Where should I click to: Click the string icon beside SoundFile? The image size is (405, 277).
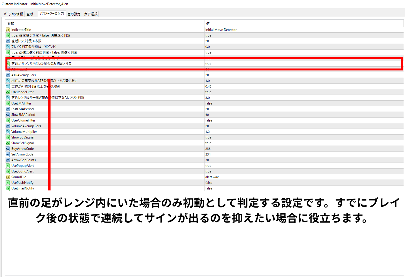point(8,177)
